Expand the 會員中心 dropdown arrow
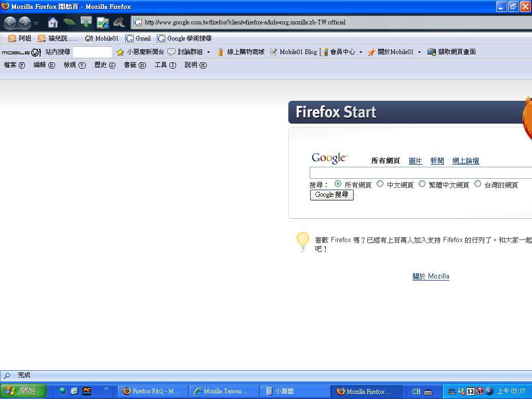532x399 pixels. pos(361,52)
